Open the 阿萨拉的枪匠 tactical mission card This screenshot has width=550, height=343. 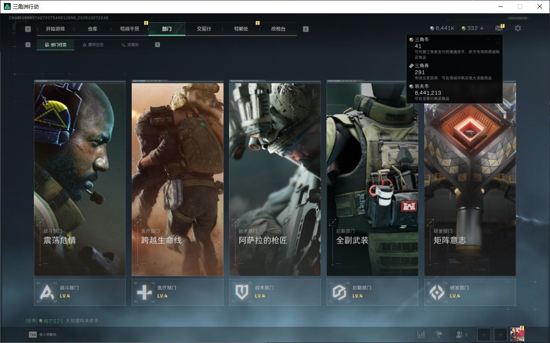point(275,179)
